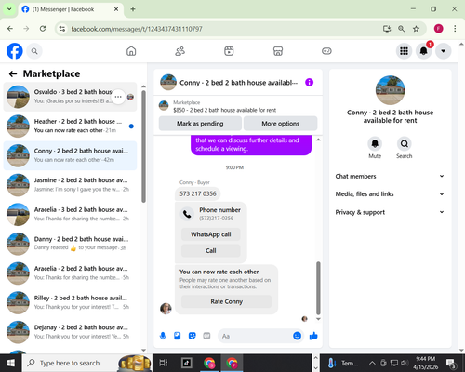Screen dimensions: 465x372
Task: Open the Notifications bell with badge
Action: click(x=424, y=51)
